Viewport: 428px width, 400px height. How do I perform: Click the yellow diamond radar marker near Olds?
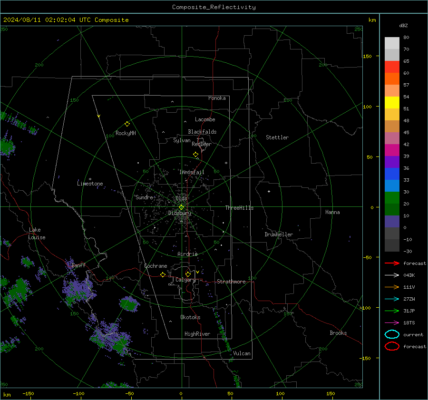[181, 207]
